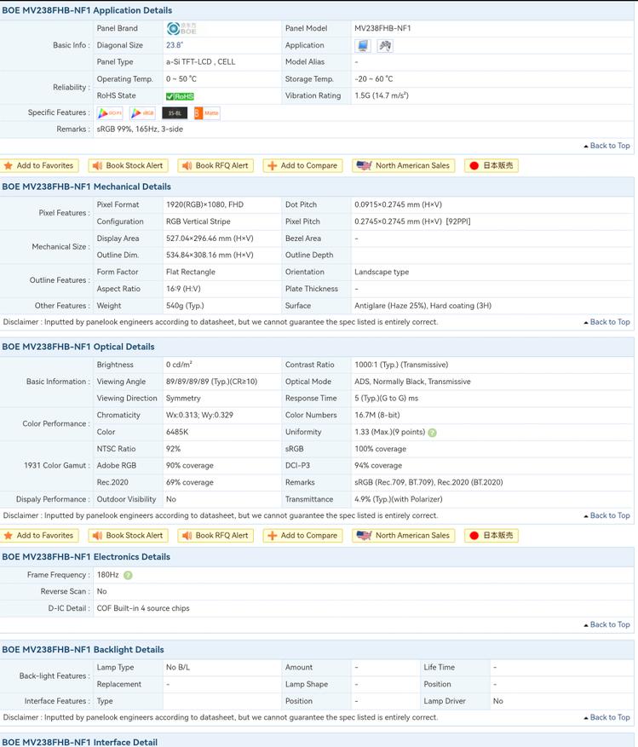This screenshot has width=638, height=747.
Task: Click Back to Top in Backlight Details
Action: pyautogui.click(x=607, y=717)
